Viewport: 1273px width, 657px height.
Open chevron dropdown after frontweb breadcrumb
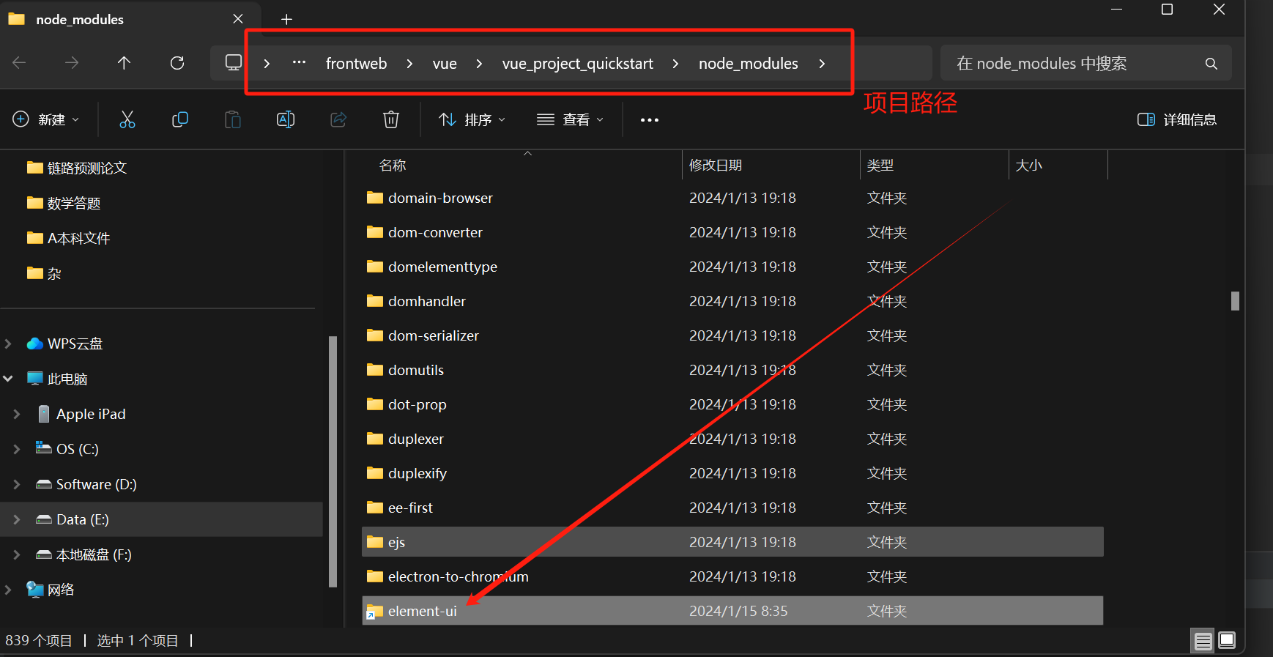409,64
